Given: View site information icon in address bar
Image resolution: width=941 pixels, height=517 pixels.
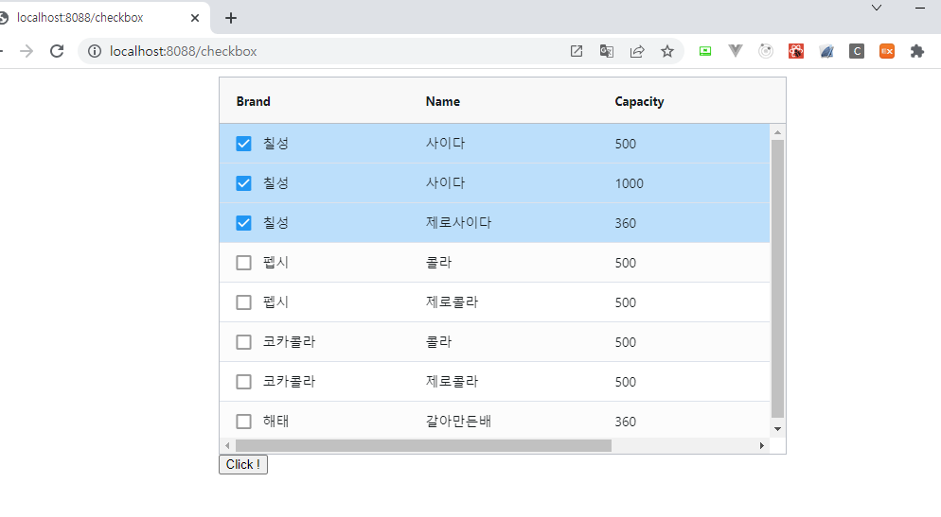Looking at the screenshot, I should point(95,52).
